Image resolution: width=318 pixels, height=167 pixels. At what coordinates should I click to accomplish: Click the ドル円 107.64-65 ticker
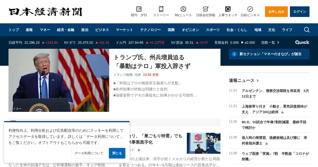click(x=140, y=42)
